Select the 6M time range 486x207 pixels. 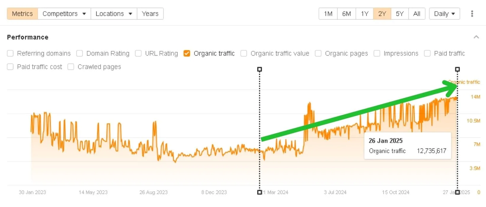tap(346, 14)
